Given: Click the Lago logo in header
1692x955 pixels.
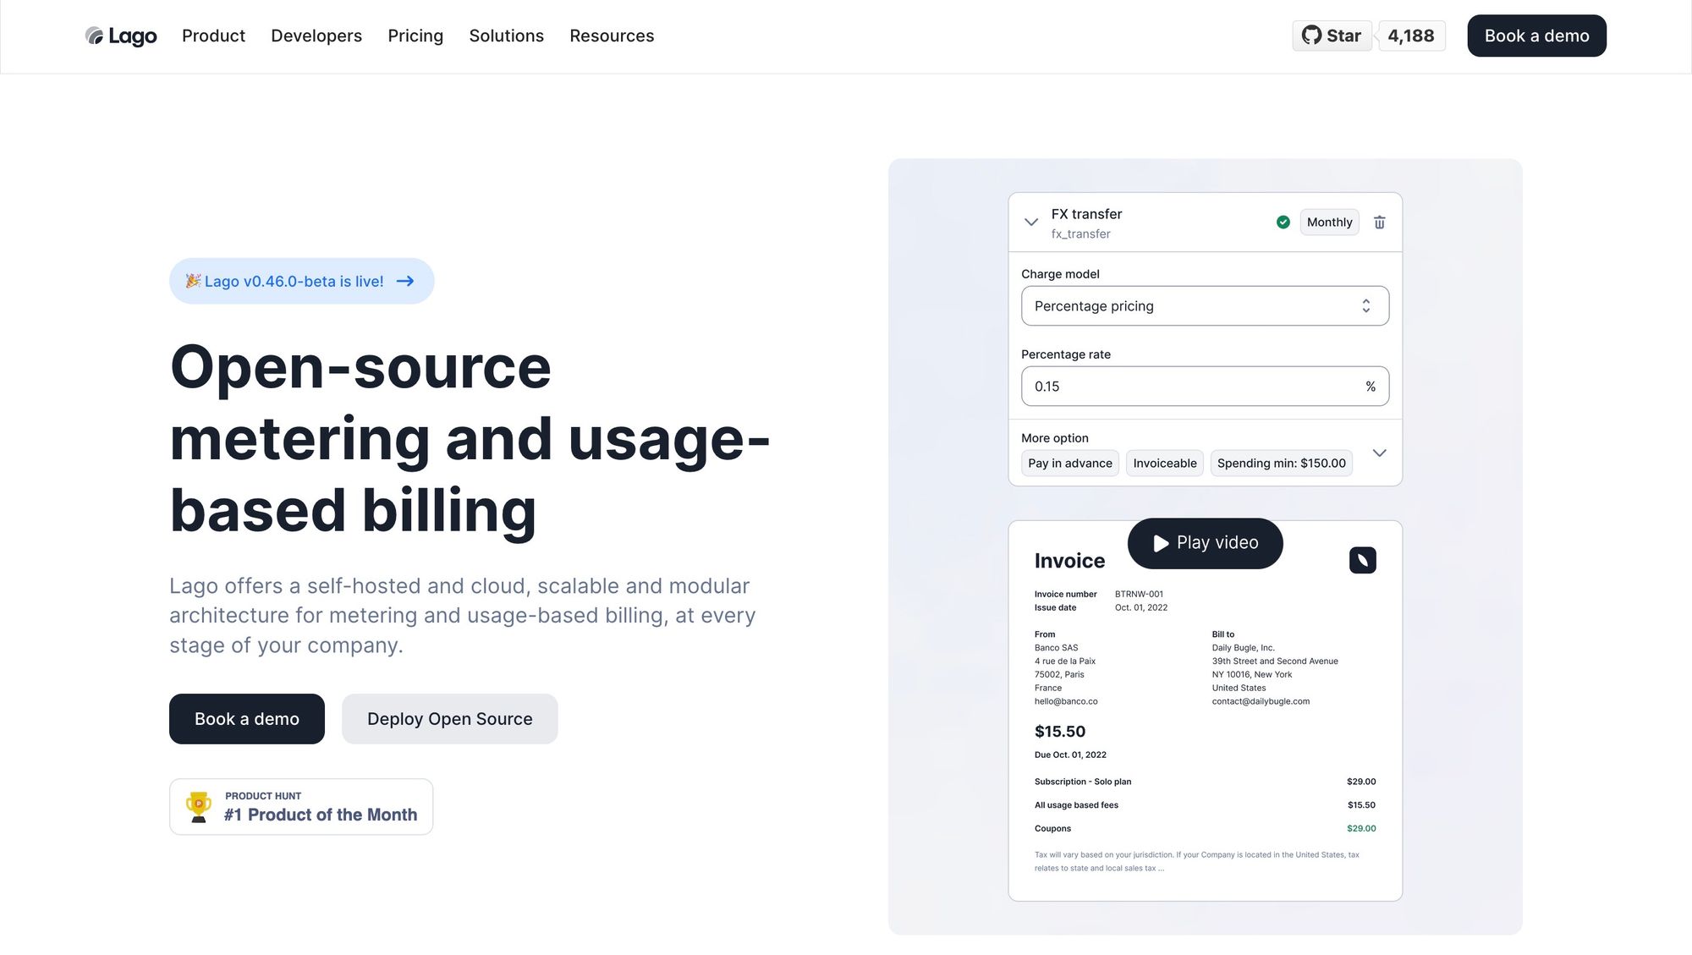Looking at the screenshot, I should pyautogui.click(x=121, y=36).
